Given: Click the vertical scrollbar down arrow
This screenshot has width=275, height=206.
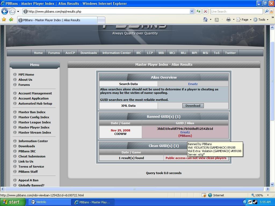Looking at the screenshot, I should tap(272, 184).
